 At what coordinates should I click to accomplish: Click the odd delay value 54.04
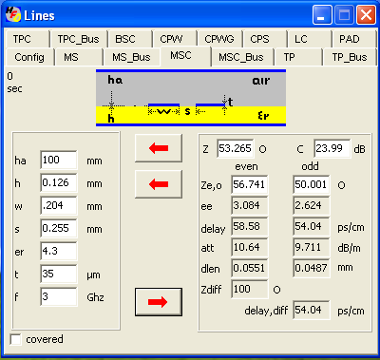[x=312, y=226]
